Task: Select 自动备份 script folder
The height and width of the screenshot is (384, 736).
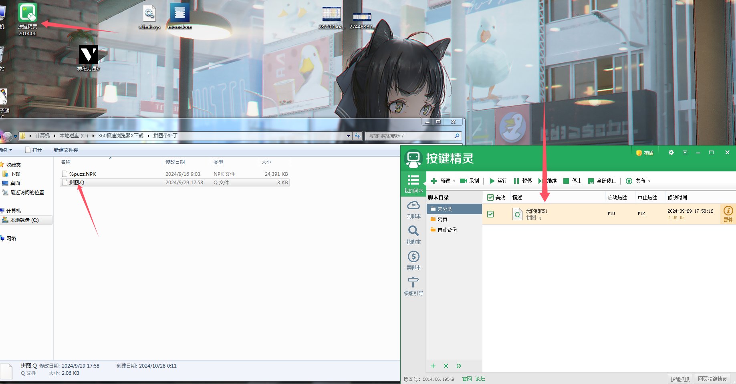Action: click(x=454, y=230)
